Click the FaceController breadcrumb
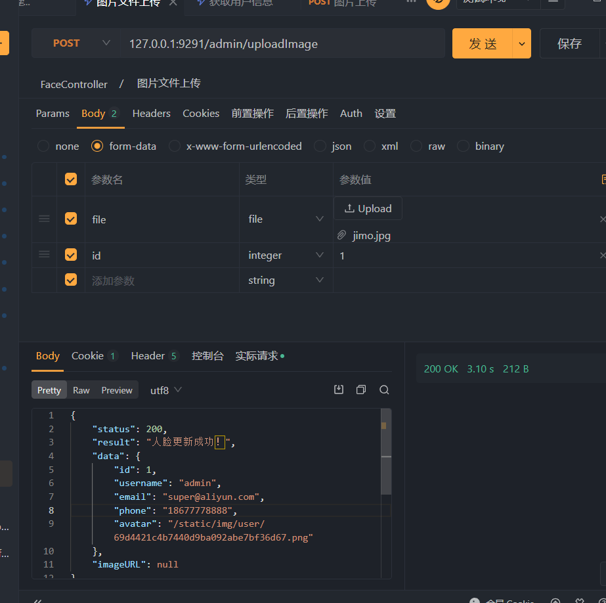The height and width of the screenshot is (603, 606). click(74, 84)
